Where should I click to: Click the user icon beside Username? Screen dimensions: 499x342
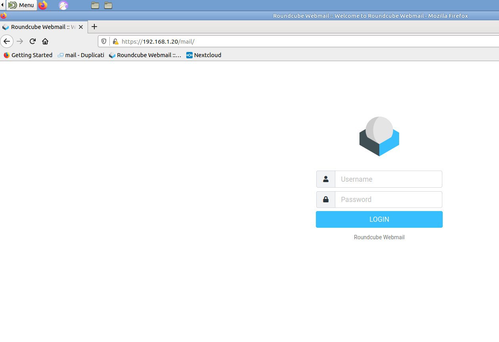[326, 179]
